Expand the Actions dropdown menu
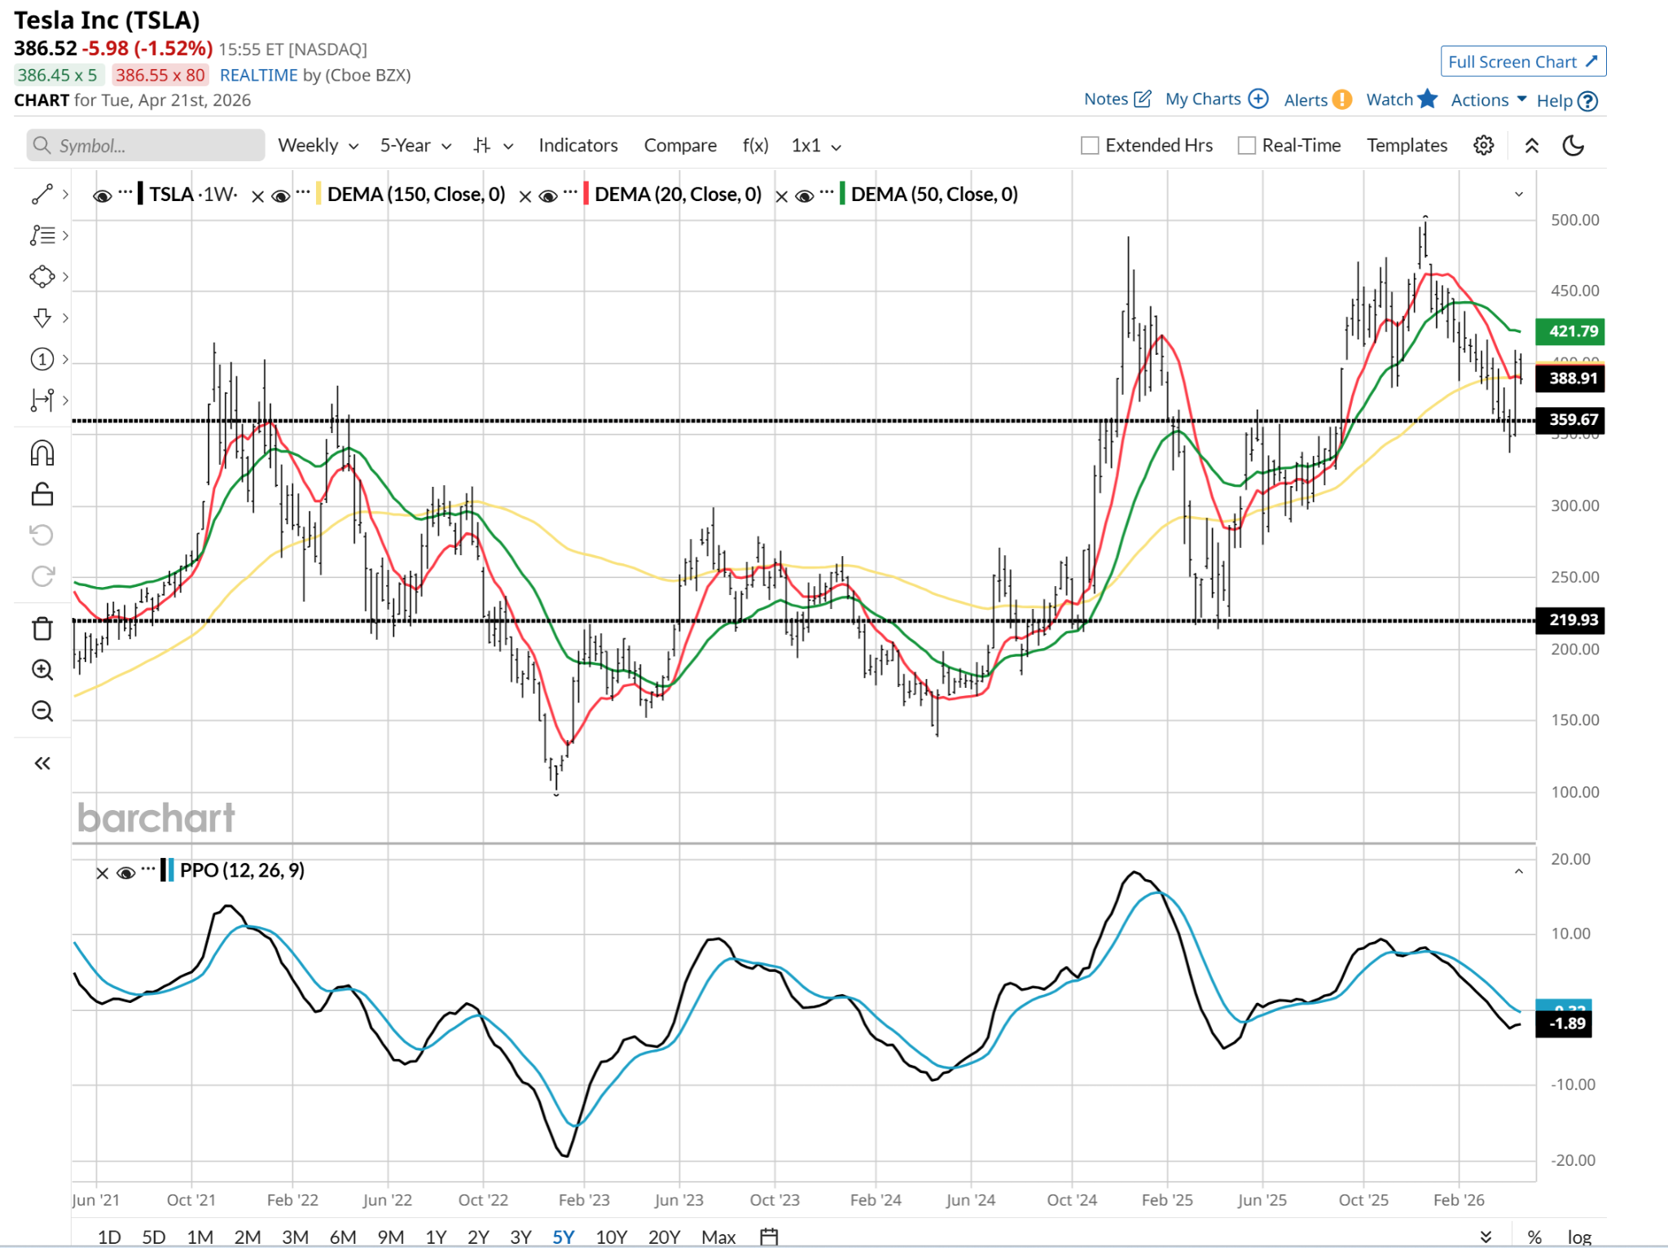Viewport: 1668px width, 1248px height. point(1488,100)
